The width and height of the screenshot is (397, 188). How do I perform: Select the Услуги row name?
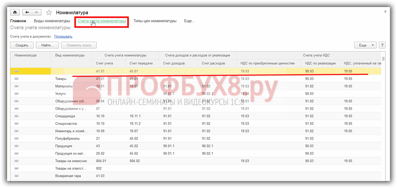pos(61,93)
